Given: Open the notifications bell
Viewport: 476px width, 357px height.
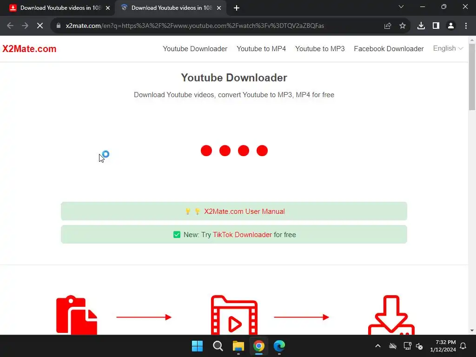Looking at the screenshot, I should [x=463, y=346].
